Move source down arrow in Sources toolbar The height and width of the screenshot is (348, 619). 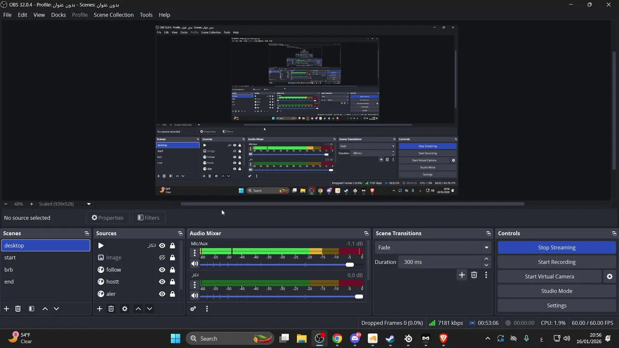pos(149,309)
